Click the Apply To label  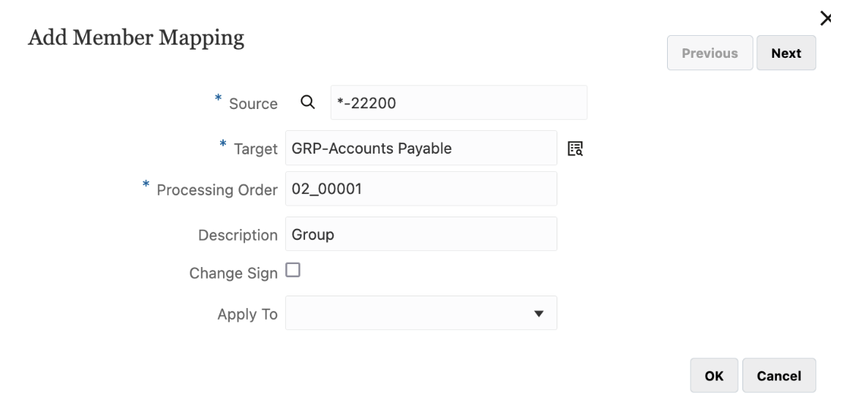(x=247, y=315)
